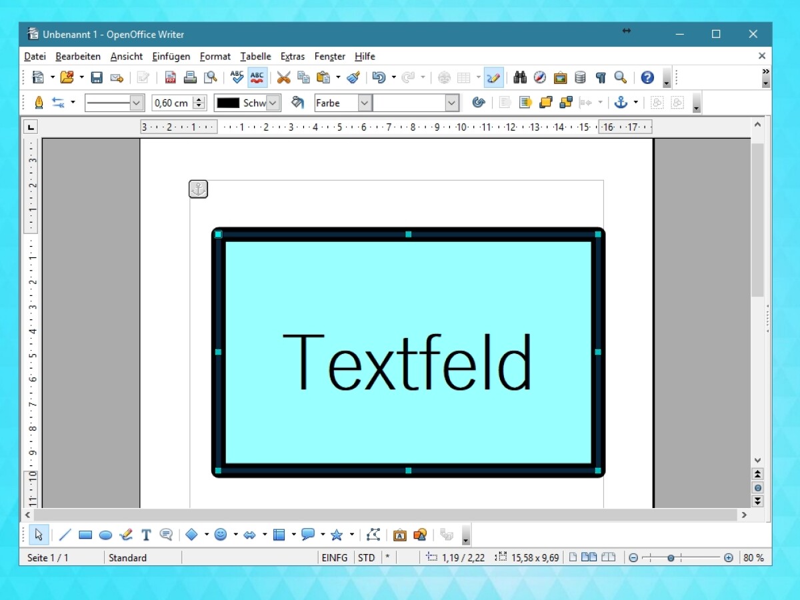Toggle AutoSpellcheck ABC button

click(257, 77)
